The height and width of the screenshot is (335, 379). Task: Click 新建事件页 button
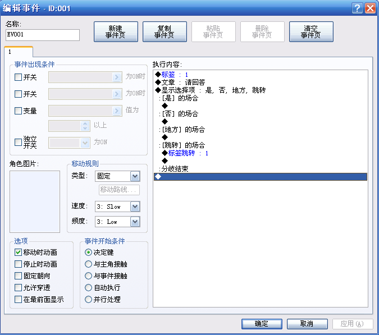pos(116,31)
